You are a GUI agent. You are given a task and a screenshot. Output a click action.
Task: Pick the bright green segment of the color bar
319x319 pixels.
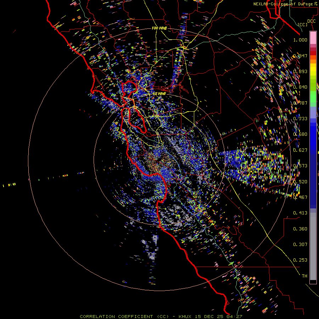point(313,97)
